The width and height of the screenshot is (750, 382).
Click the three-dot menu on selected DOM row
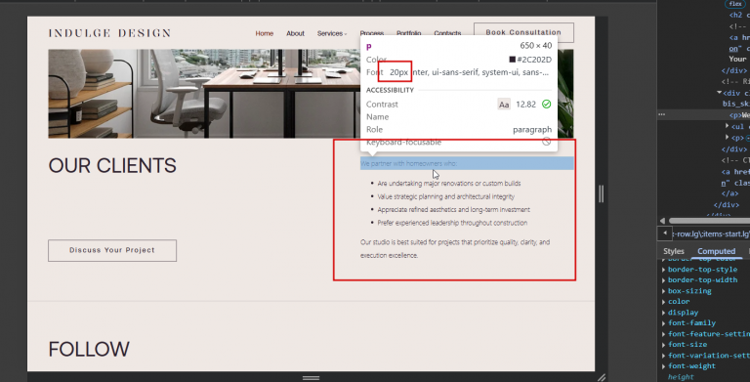(661, 115)
